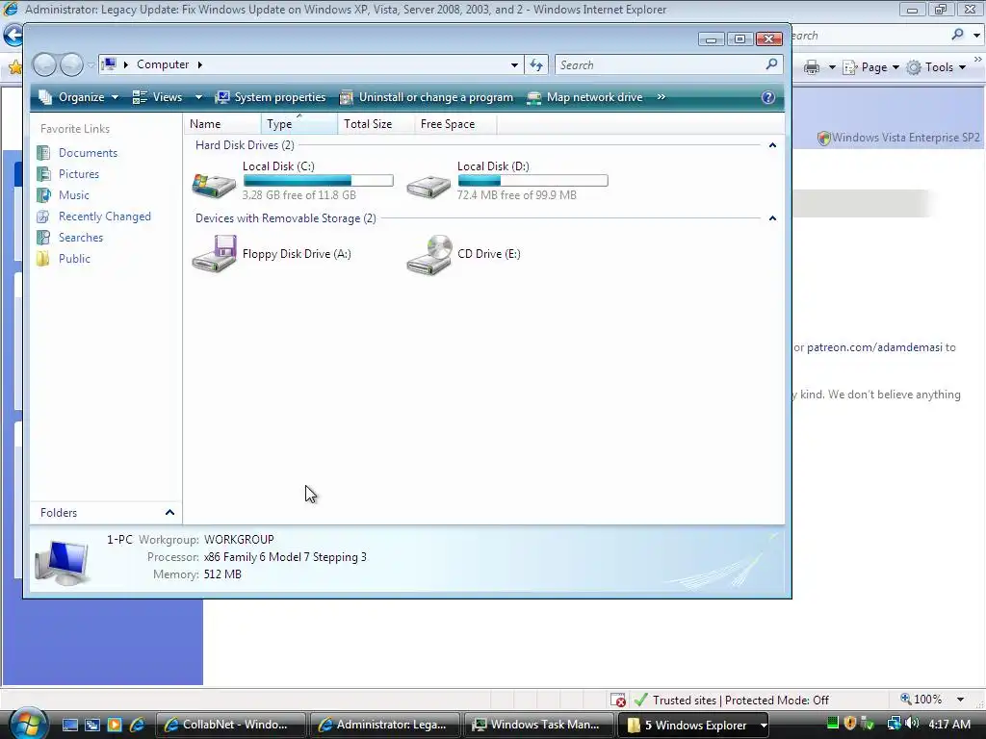Click Show Desktop quick launch icon
The image size is (986, 739).
(69, 725)
